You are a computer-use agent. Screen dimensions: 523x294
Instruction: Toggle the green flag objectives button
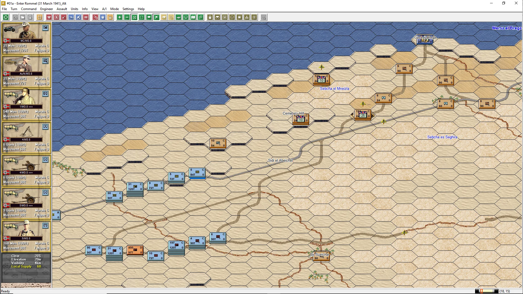[156, 17]
